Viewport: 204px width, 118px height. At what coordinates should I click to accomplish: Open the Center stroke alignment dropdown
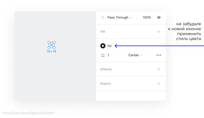pyautogui.click(x=135, y=55)
